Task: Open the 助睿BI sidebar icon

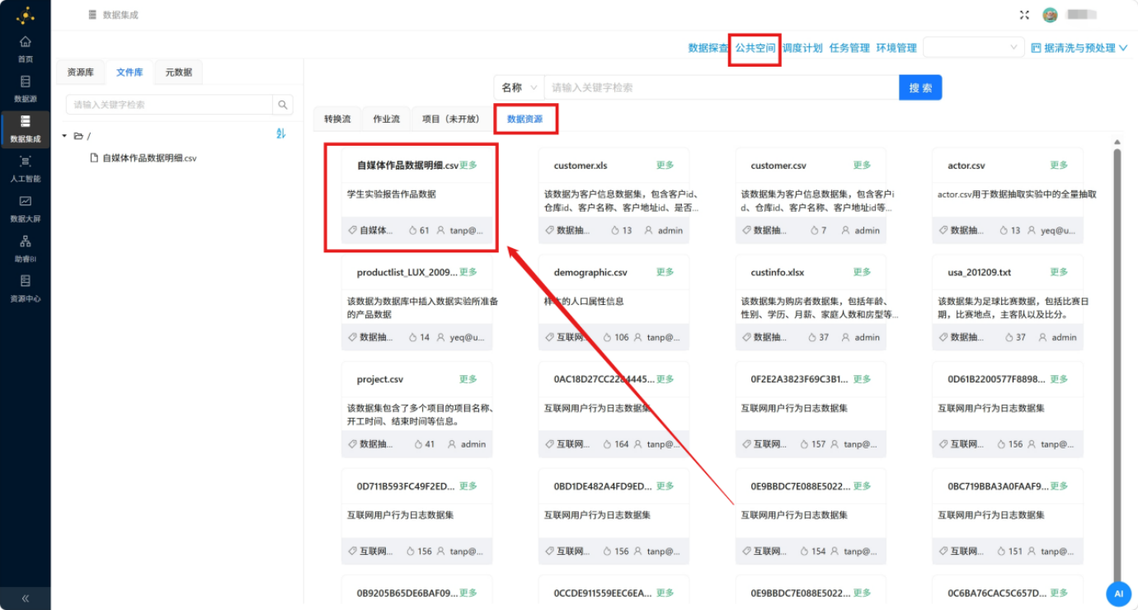Action: (x=26, y=241)
